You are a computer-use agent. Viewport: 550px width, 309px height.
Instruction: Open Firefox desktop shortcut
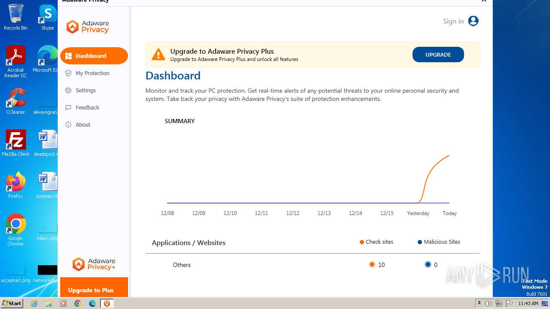[15, 185]
